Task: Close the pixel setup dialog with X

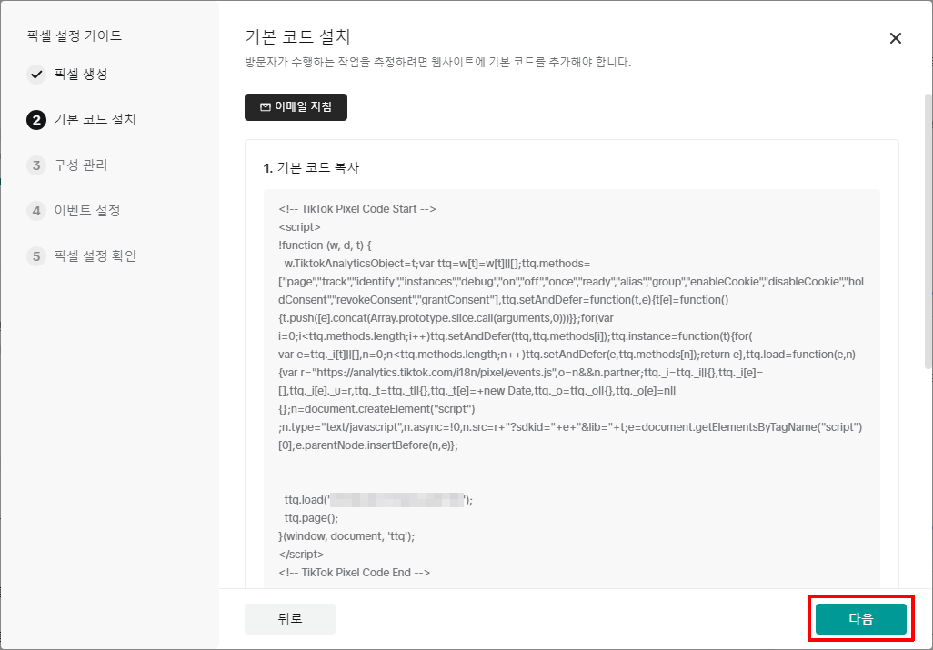Action: [x=896, y=38]
